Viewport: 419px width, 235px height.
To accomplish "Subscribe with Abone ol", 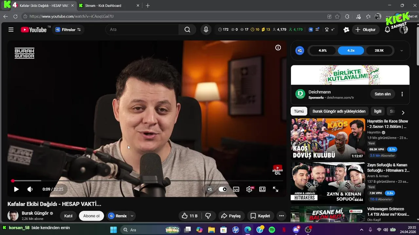I will (x=91, y=216).
